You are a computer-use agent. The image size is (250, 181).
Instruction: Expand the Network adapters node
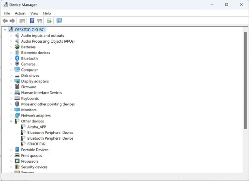click(x=11, y=116)
